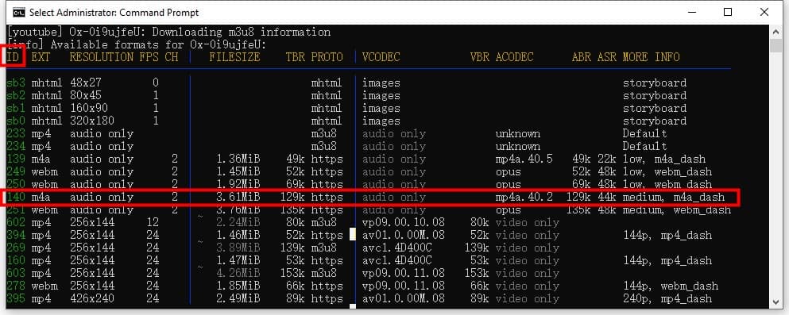Click format ID sb1
This screenshot has width=789, height=315.
pyautogui.click(x=16, y=108)
